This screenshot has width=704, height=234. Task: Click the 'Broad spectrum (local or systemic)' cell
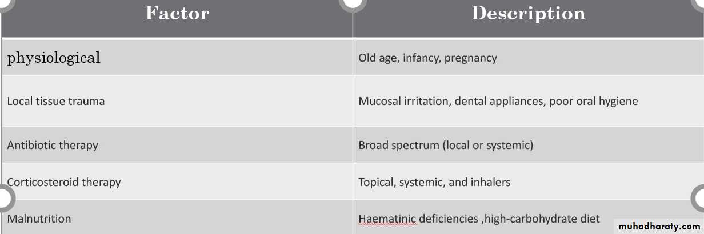point(446,145)
